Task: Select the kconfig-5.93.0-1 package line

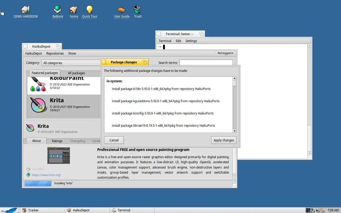Action: click(163, 113)
